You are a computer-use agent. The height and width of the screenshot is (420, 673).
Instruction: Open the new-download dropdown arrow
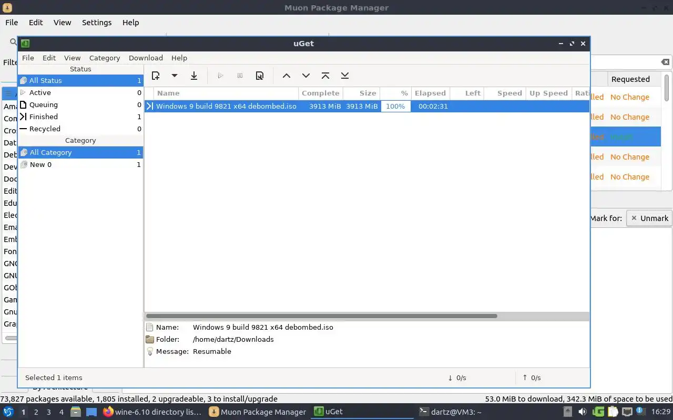pos(175,76)
